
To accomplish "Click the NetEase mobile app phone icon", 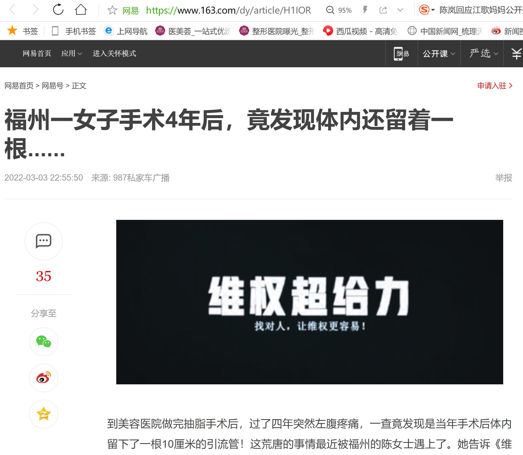I will [401, 53].
